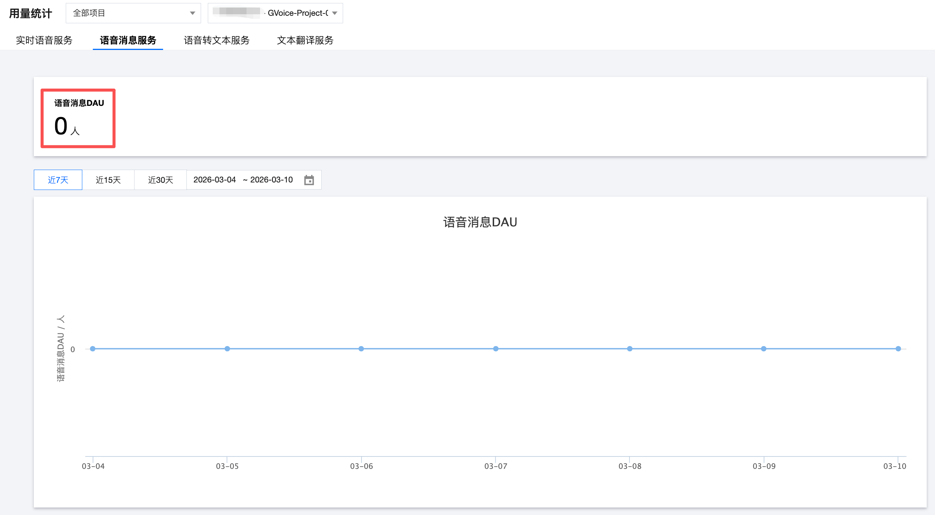Select the 近7天 time range

click(x=58, y=180)
